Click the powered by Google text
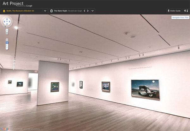Viewport: 190px width, 131px height. click(x=25, y=6)
